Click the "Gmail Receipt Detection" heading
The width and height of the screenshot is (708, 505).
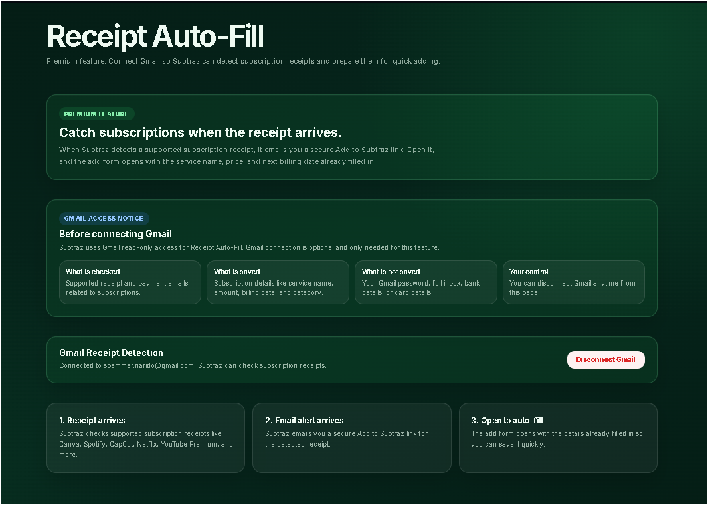coord(111,353)
